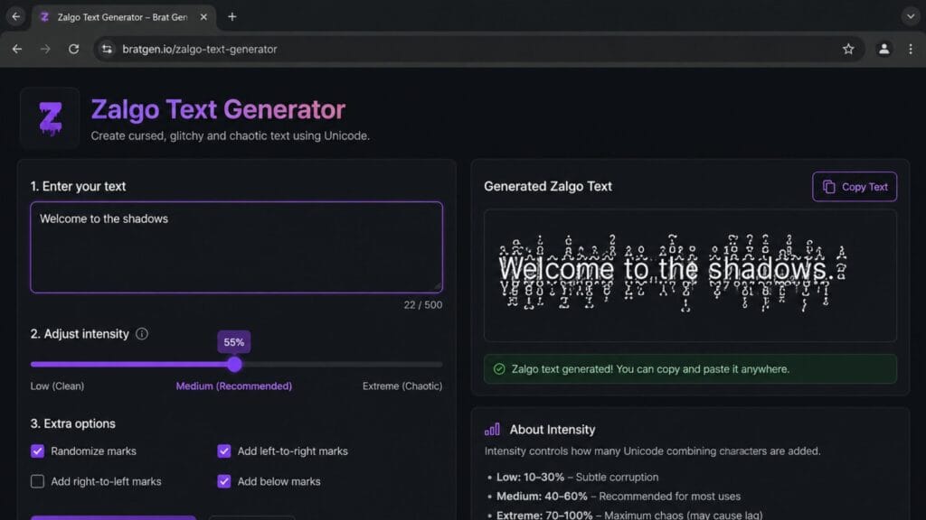Image resolution: width=926 pixels, height=520 pixels.
Task: Click the 'Generated Zalgo Text' heading
Action: click(x=547, y=186)
